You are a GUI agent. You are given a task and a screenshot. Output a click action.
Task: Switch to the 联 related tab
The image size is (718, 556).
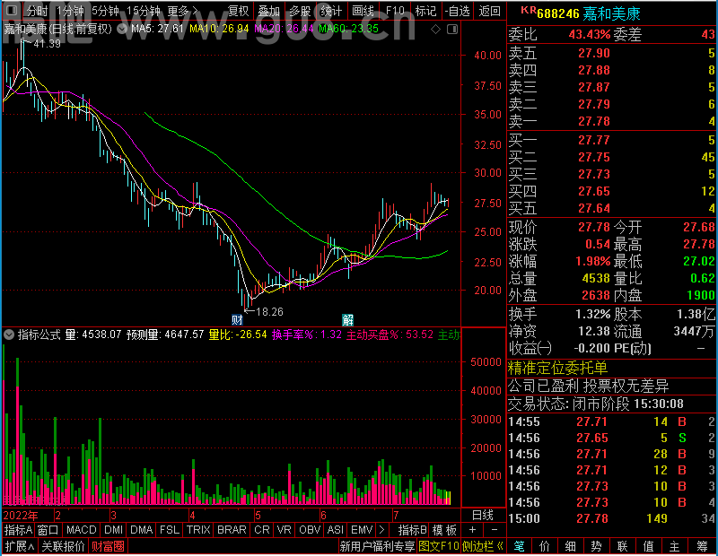(622, 546)
